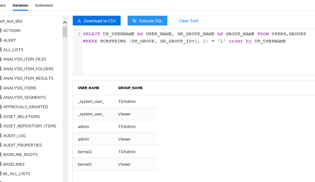Click the table icon beside AUDIT_PROPERTIES
315x182 pixels.
click(x=1, y=145)
